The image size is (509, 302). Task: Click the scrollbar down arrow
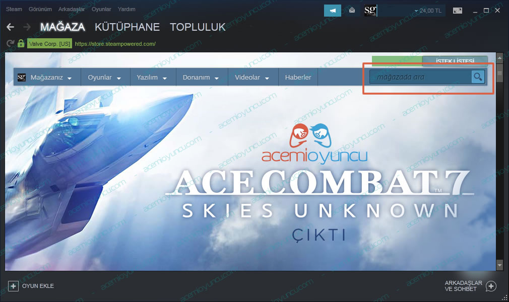point(499,265)
